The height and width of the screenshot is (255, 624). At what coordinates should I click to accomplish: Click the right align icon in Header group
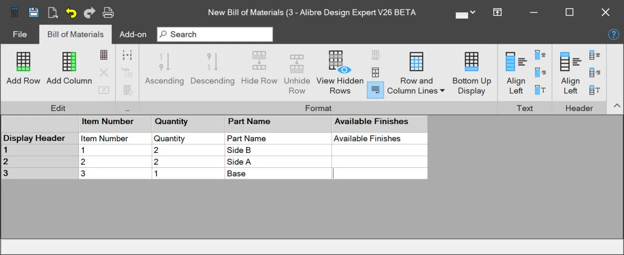click(595, 73)
